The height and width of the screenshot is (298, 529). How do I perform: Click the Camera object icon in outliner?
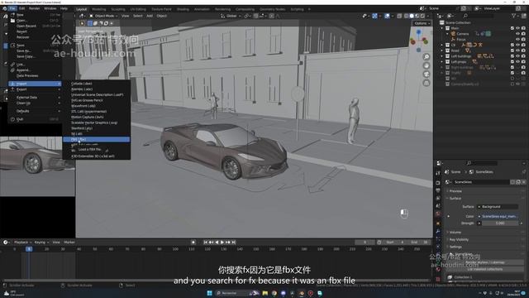[453, 34]
